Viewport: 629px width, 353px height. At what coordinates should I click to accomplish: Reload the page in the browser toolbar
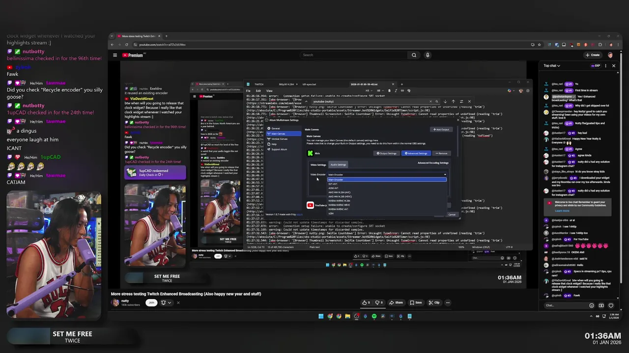pyautogui.click(x=126, y=45)
